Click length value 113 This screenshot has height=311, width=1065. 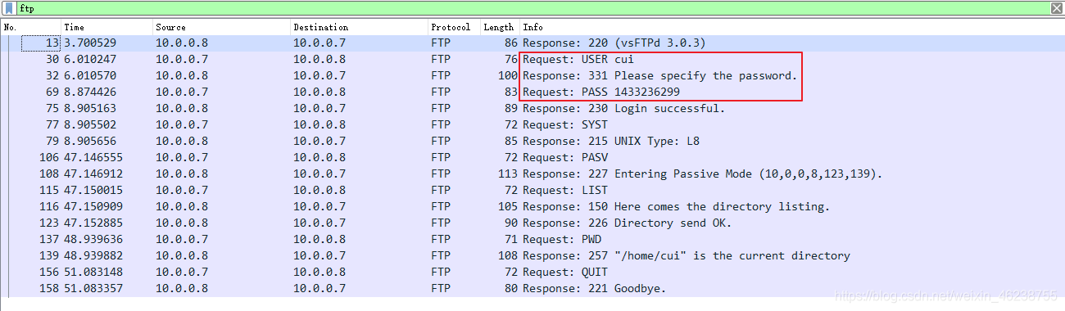508,174
